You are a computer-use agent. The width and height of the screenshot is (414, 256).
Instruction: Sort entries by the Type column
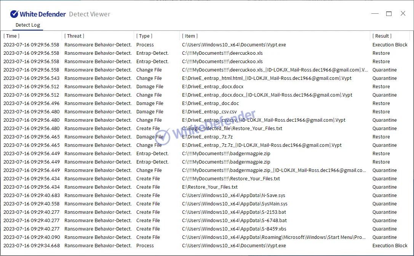point(144,36)
